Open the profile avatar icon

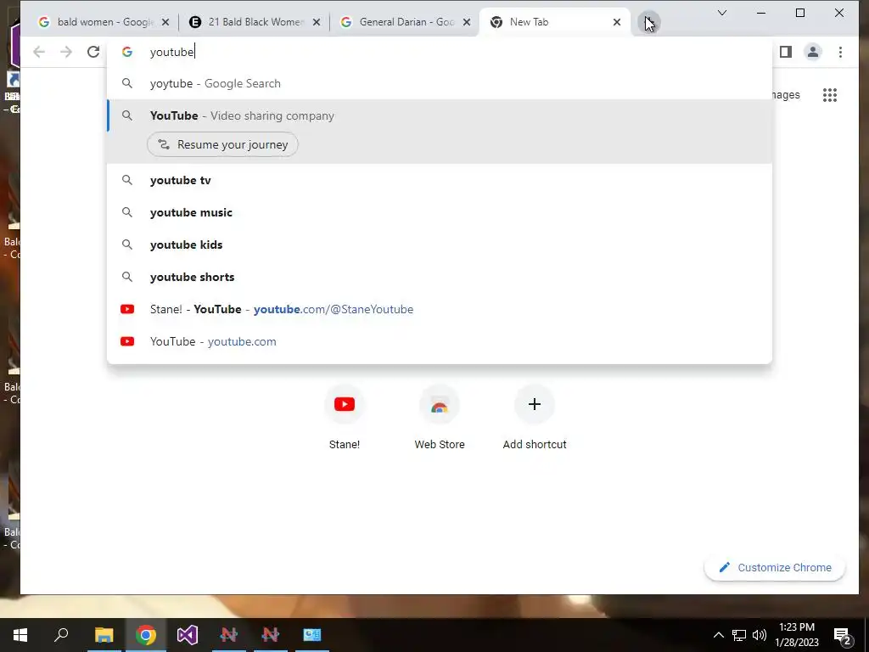point(812,52)
